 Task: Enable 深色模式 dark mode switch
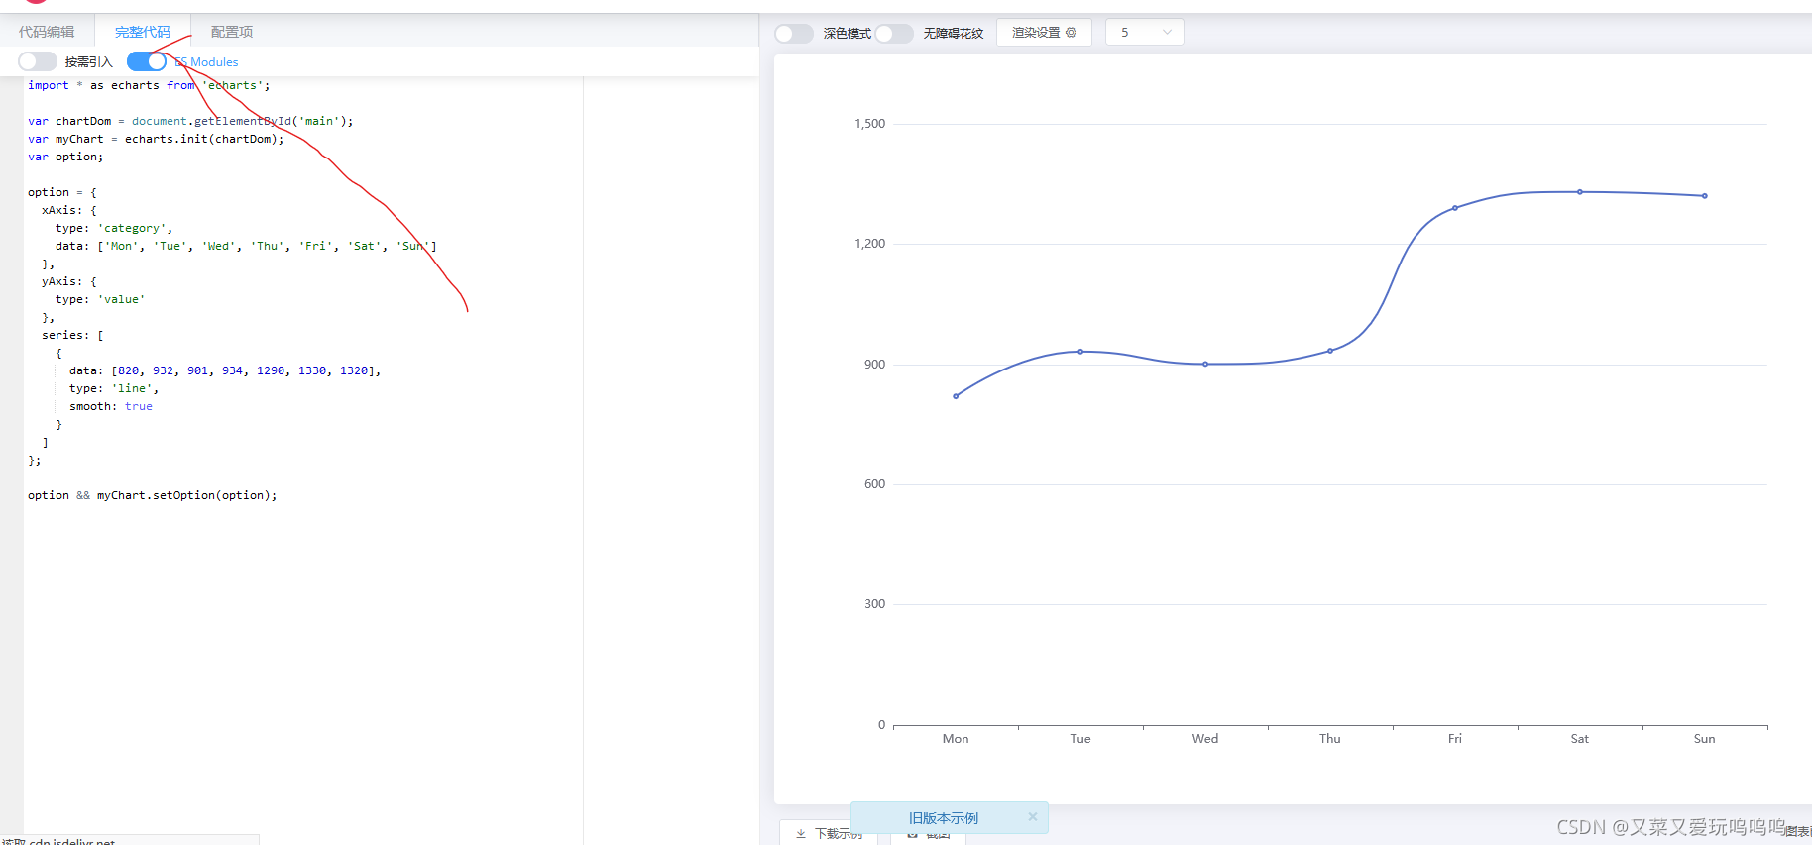pyautogui.click(x=794, y=34)
